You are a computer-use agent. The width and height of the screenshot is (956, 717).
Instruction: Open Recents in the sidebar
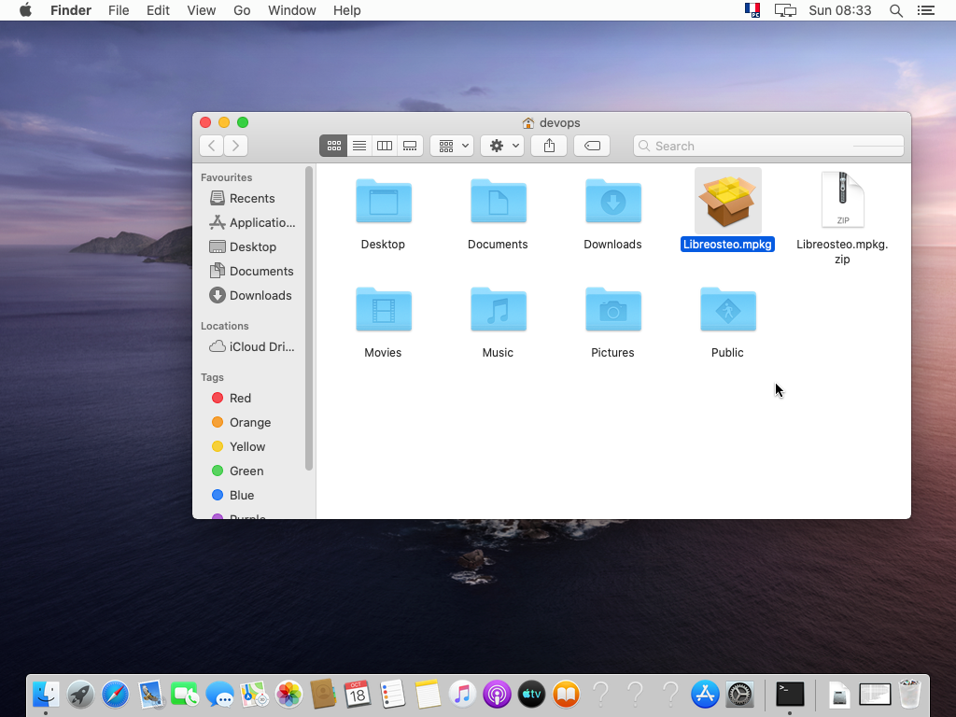point(250,198)
